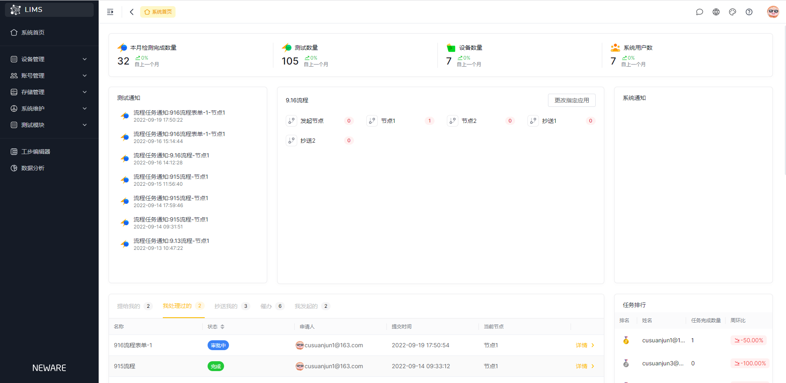Click the 账号管理 users icon
This screenshot has height=383, width=786.
14,76
